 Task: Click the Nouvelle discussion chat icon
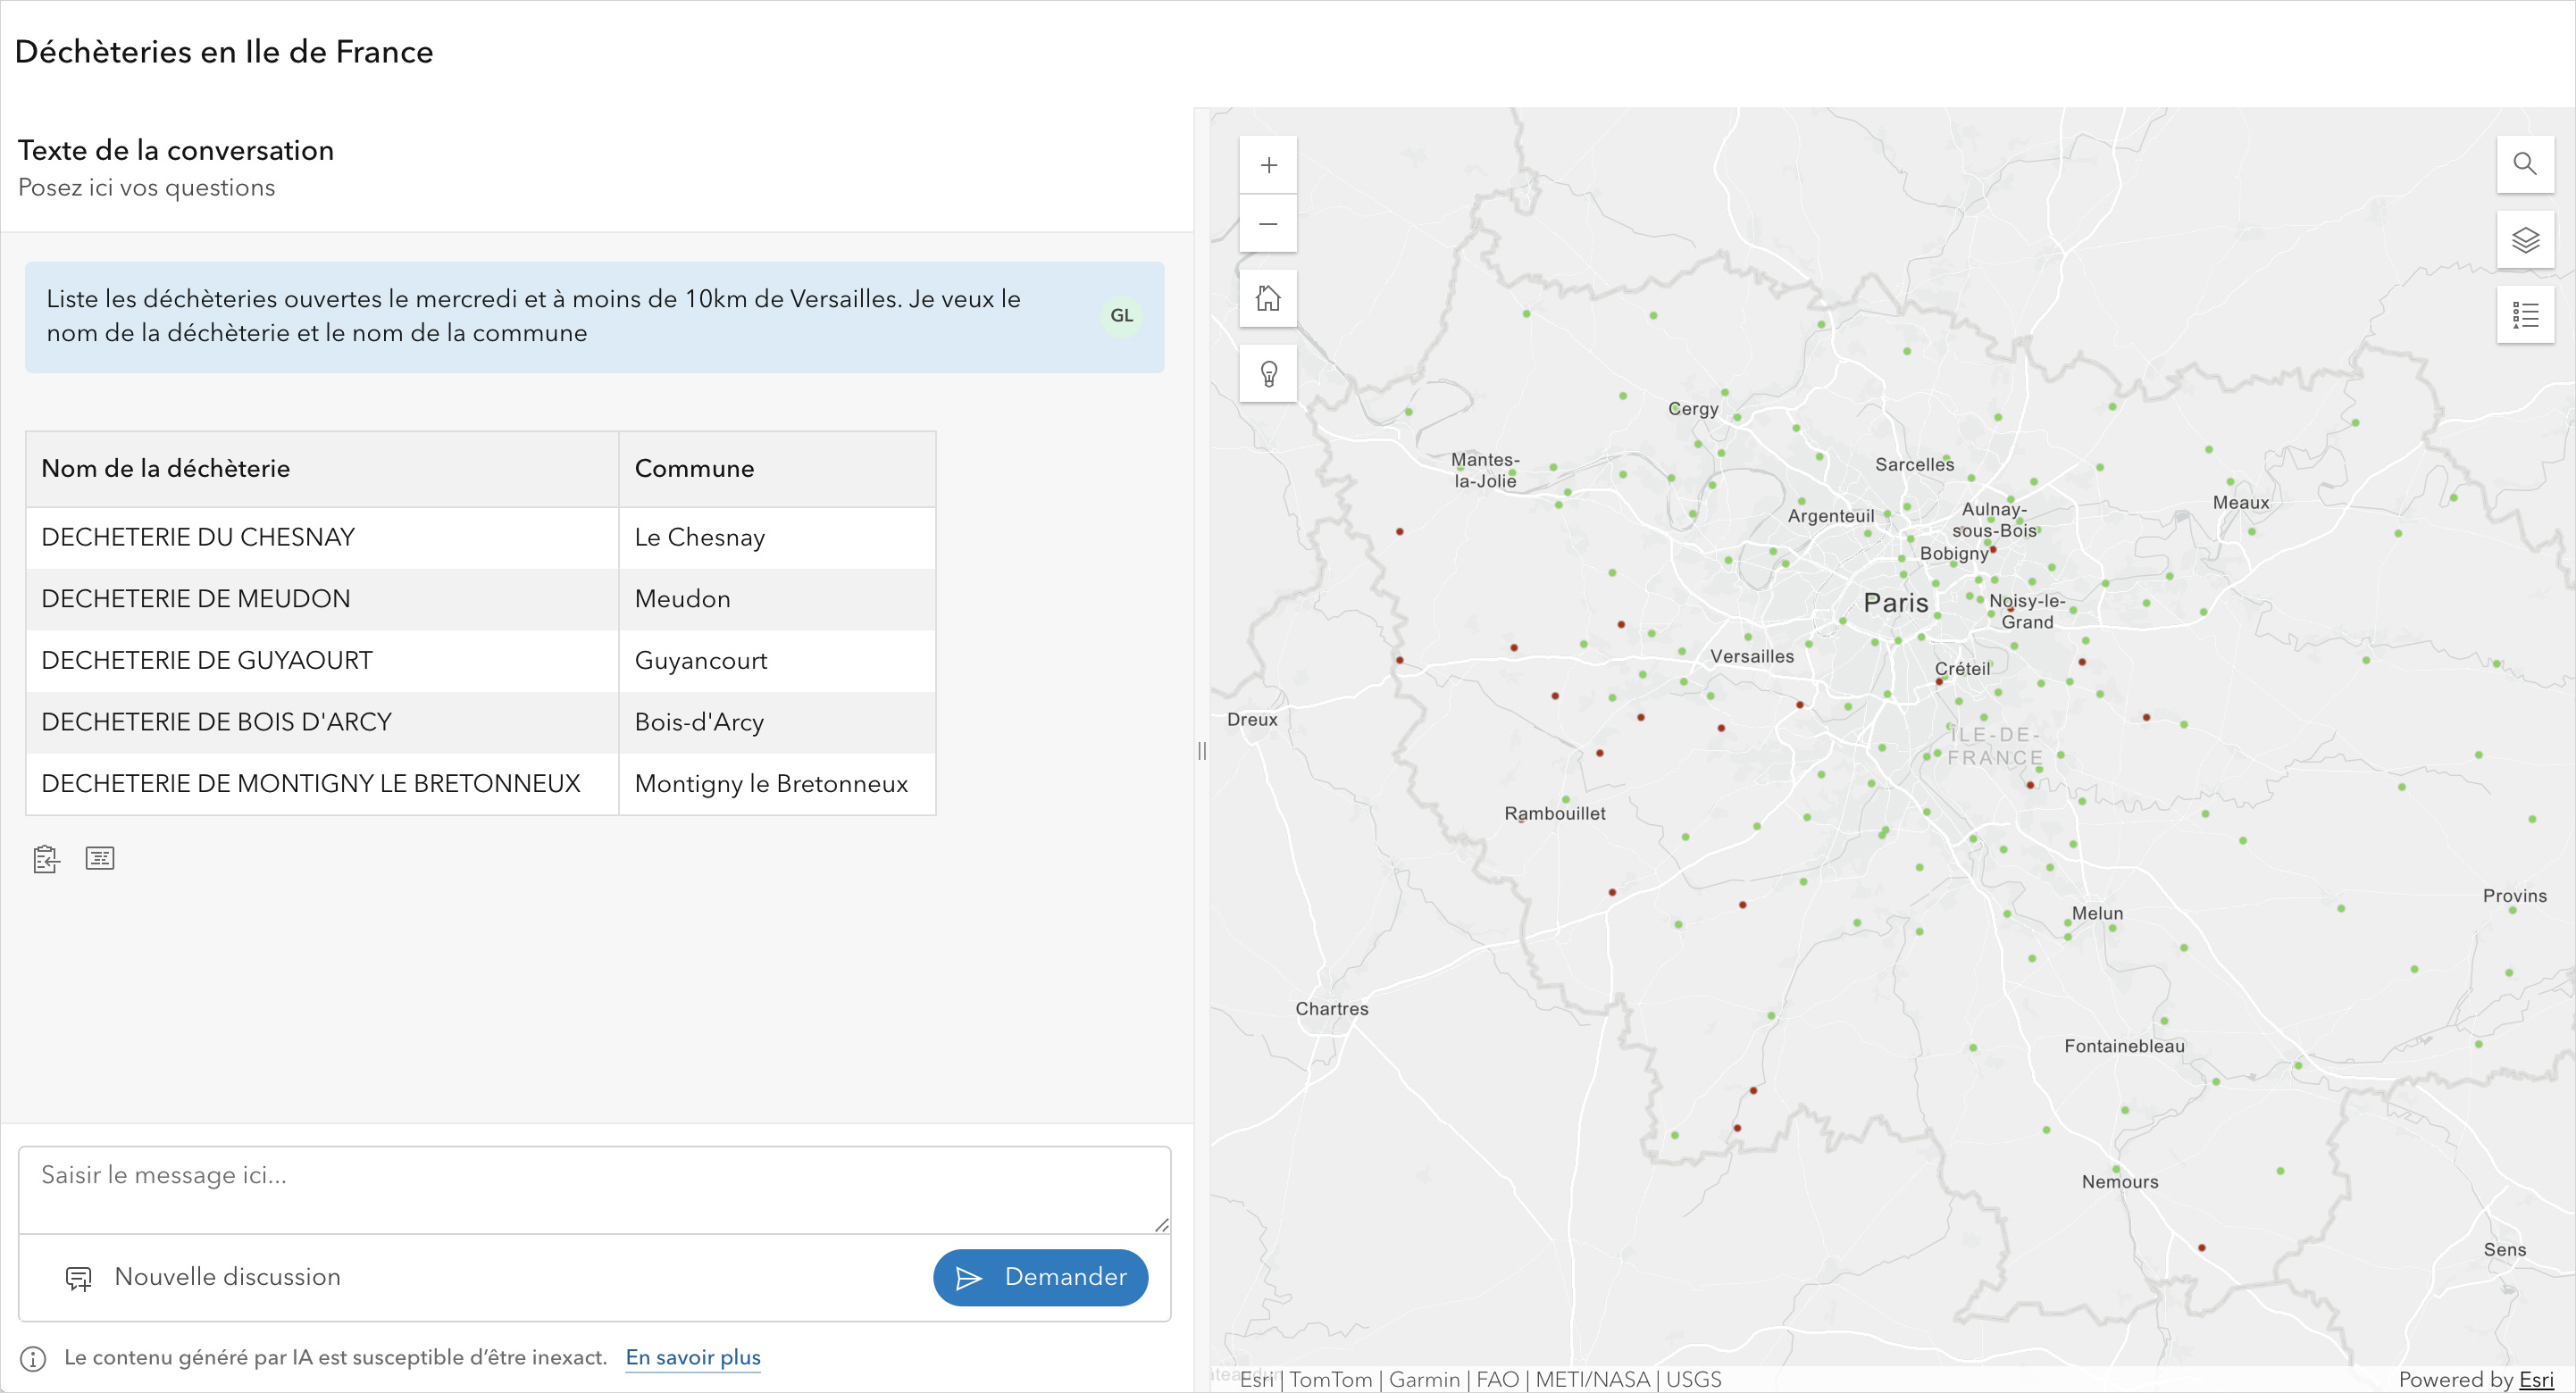(78, 1278)
